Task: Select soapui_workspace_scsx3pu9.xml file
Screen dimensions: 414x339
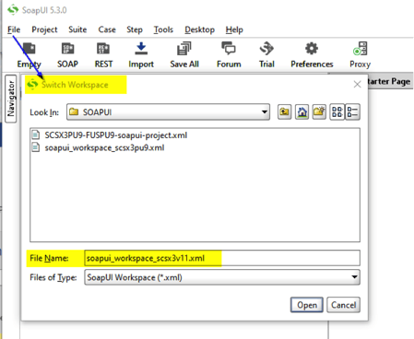Action: click(x=104, y=147)
